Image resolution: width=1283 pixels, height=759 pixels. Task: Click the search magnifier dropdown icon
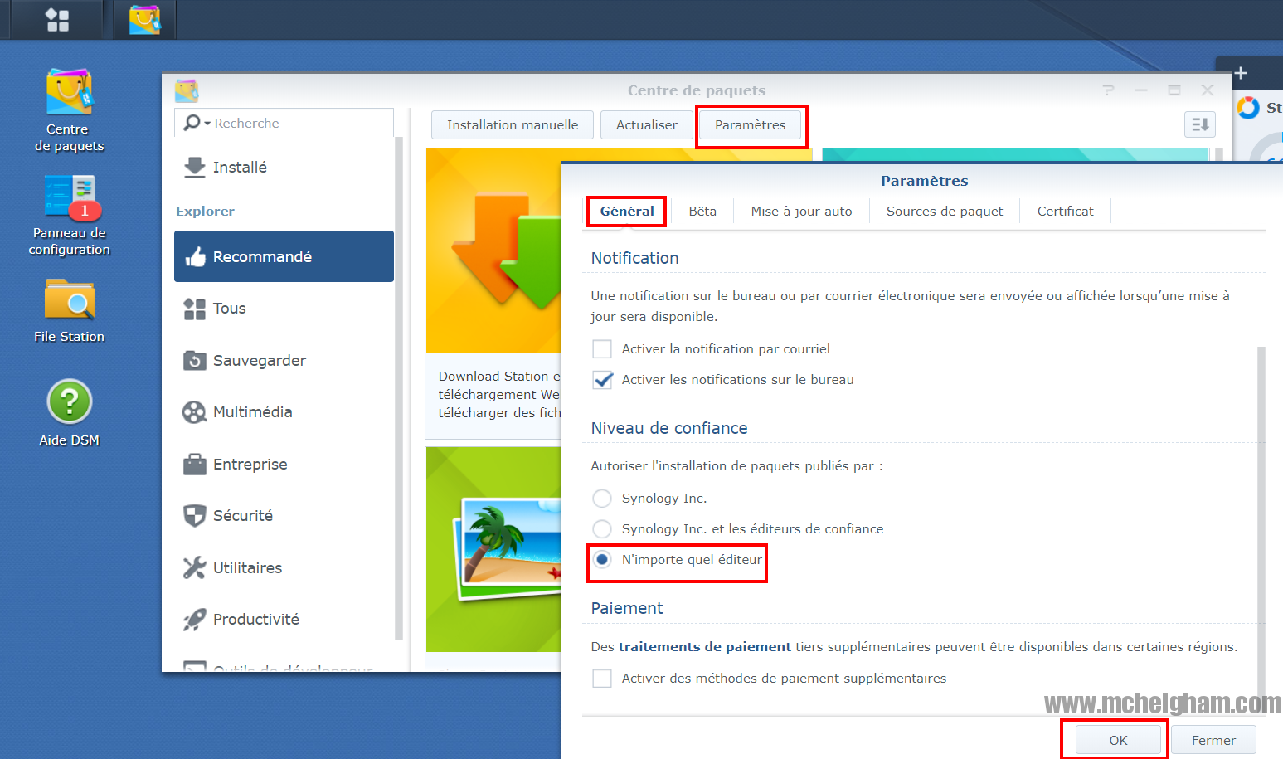pos(196,123)
